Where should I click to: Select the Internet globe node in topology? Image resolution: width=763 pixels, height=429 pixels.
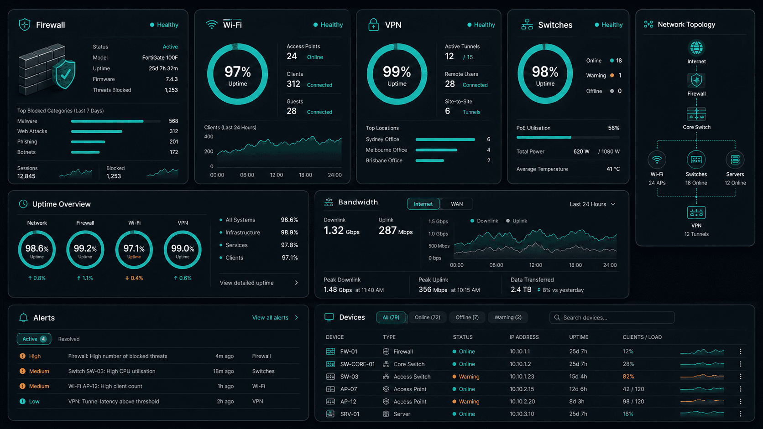tap(696, 48)
